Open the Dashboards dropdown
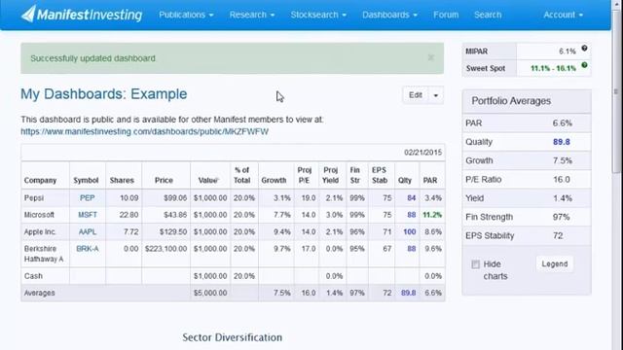Image resolution: width=623 pixels, height=350 pixels. point(389,15)
